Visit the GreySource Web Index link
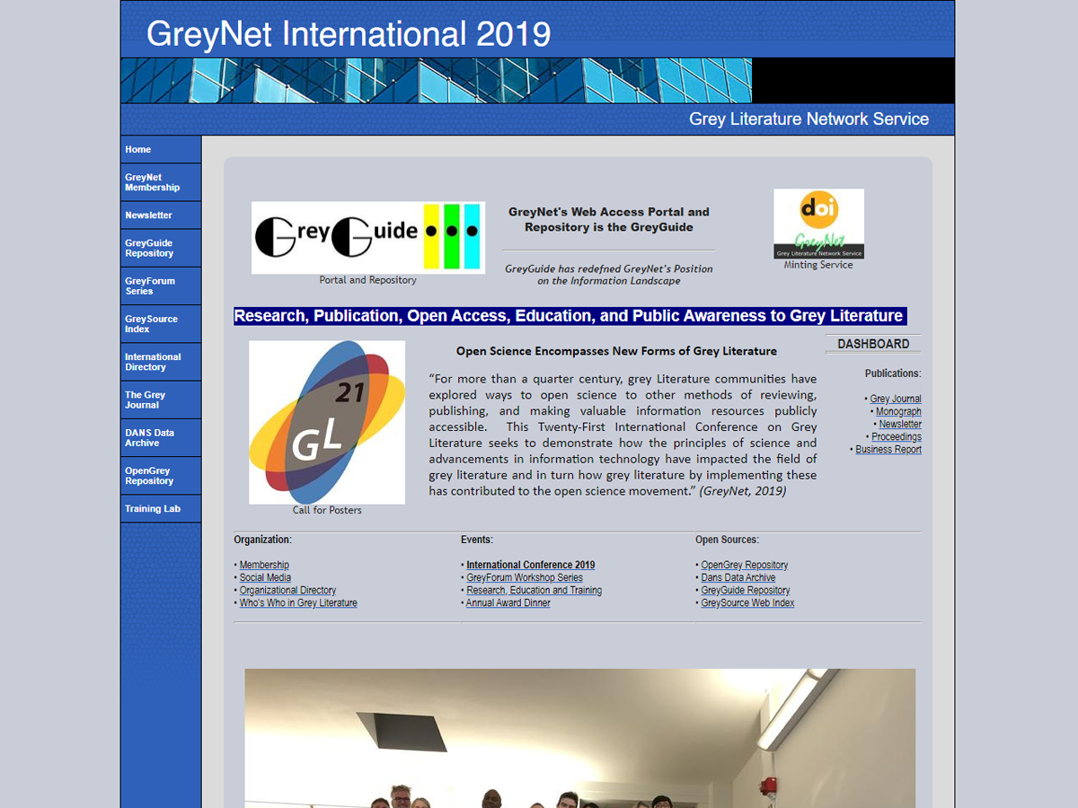Viewport: 1078px width, 808px height. [x=747, y=602]
